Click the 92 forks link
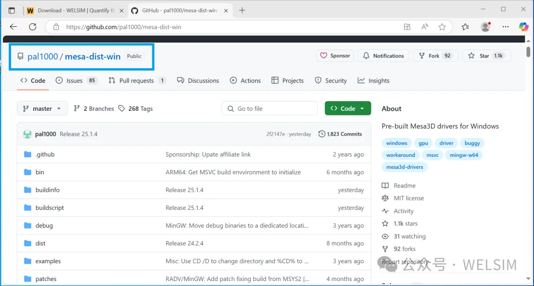This screenshot has height=286, width=534. pos(399,249)
